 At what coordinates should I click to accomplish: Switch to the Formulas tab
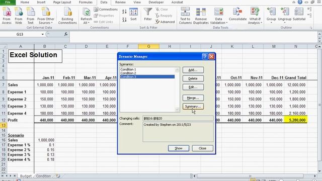click(x=86, y=2)
